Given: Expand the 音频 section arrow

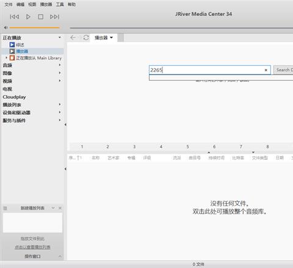Looking at the screenshot, I should coord(60,65).
